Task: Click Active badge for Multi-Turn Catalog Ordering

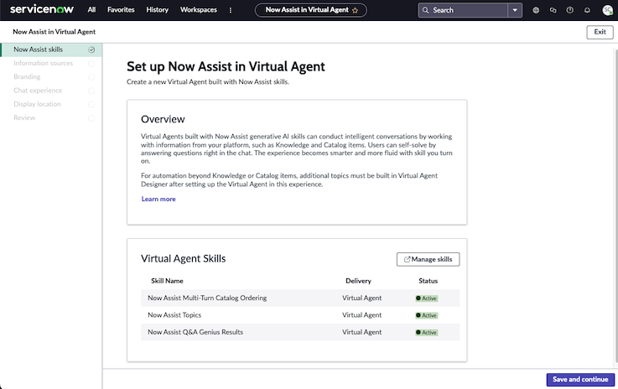Action: coord(427,298)
